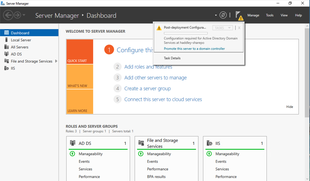Click Promote this server to domain controller

(194, 49)
